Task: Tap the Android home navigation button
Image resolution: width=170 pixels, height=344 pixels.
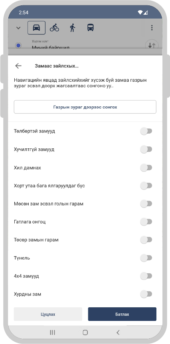Action: [85, 332]
